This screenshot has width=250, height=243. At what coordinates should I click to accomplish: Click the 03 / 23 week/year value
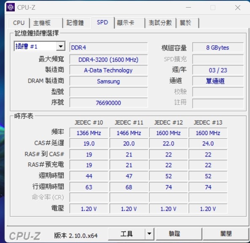pos(218,70)
